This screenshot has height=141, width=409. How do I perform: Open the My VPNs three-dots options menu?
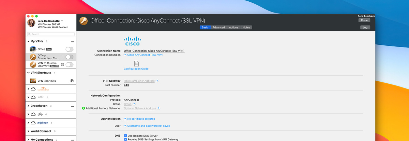point(72,41)
